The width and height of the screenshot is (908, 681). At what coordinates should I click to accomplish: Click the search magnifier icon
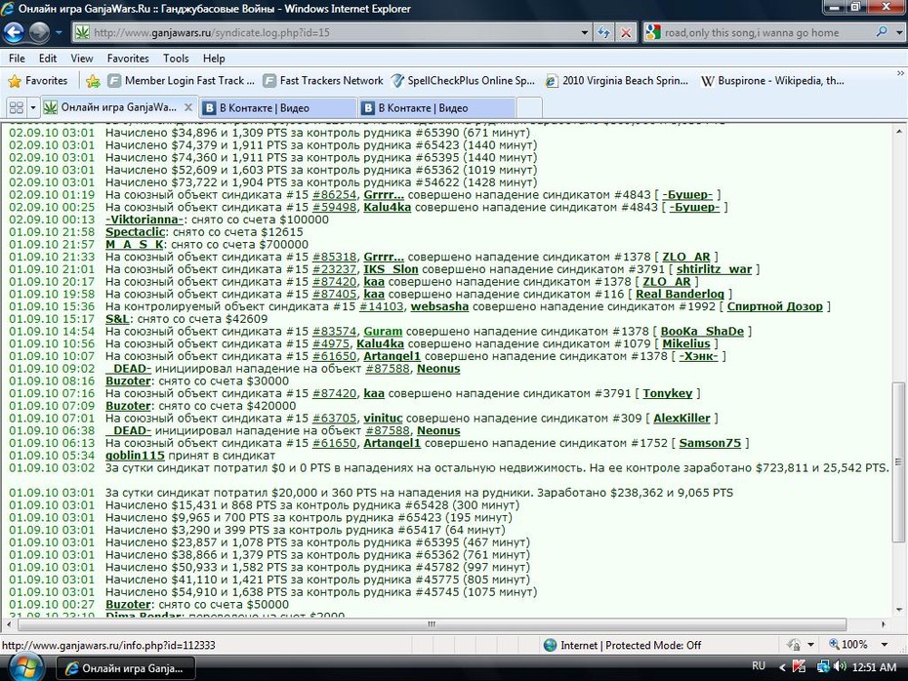coord(882,32)
